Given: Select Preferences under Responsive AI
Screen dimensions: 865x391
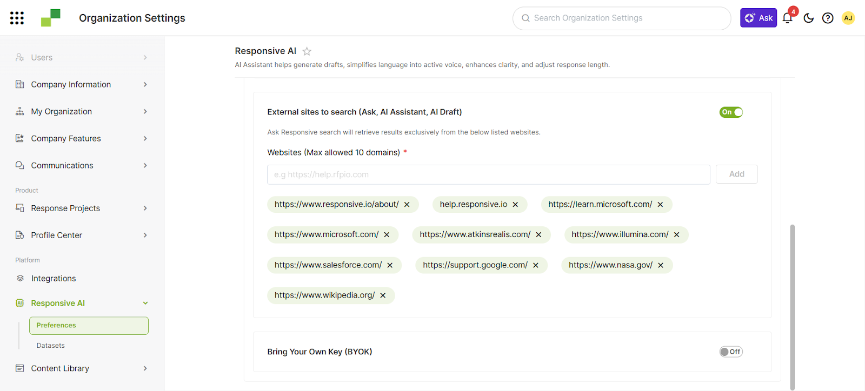Looking at the screenshot, I should (89, 326).
